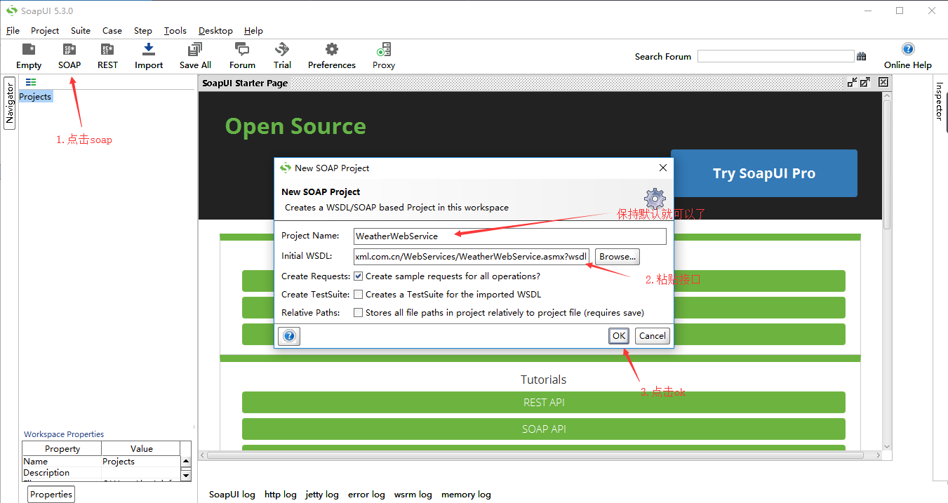This screenshot has height=503, width=948.
Task: Switch to error log tab
Action: [366, 495]
